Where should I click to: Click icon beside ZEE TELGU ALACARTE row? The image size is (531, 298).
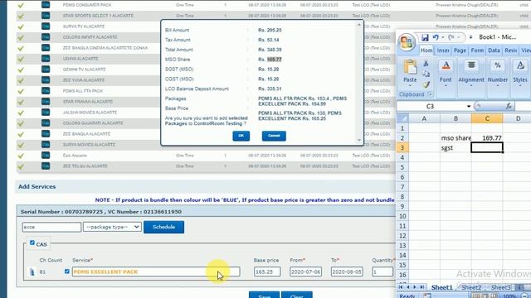pyautogui.click(x=46, y=166)
